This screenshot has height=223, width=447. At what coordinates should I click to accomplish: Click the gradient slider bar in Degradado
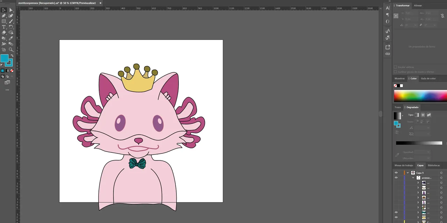tap(419, 143)
